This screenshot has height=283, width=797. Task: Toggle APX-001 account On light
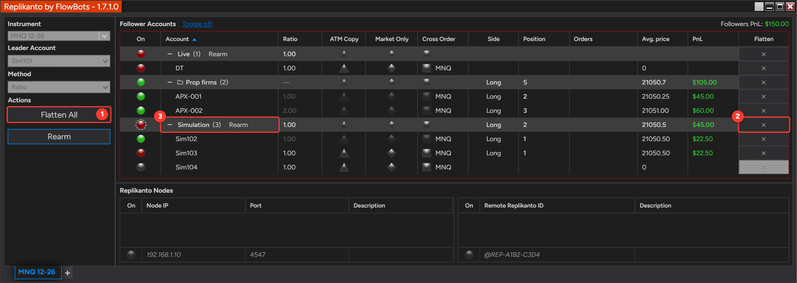coord(141,96)
